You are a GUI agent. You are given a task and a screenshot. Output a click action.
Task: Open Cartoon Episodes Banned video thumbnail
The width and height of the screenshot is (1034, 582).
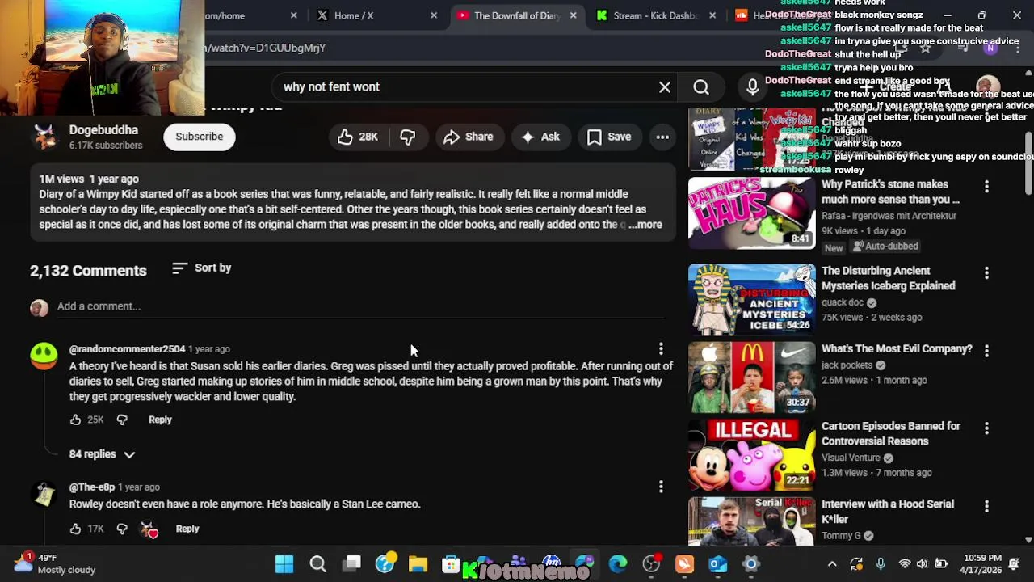tap(752, 455)
